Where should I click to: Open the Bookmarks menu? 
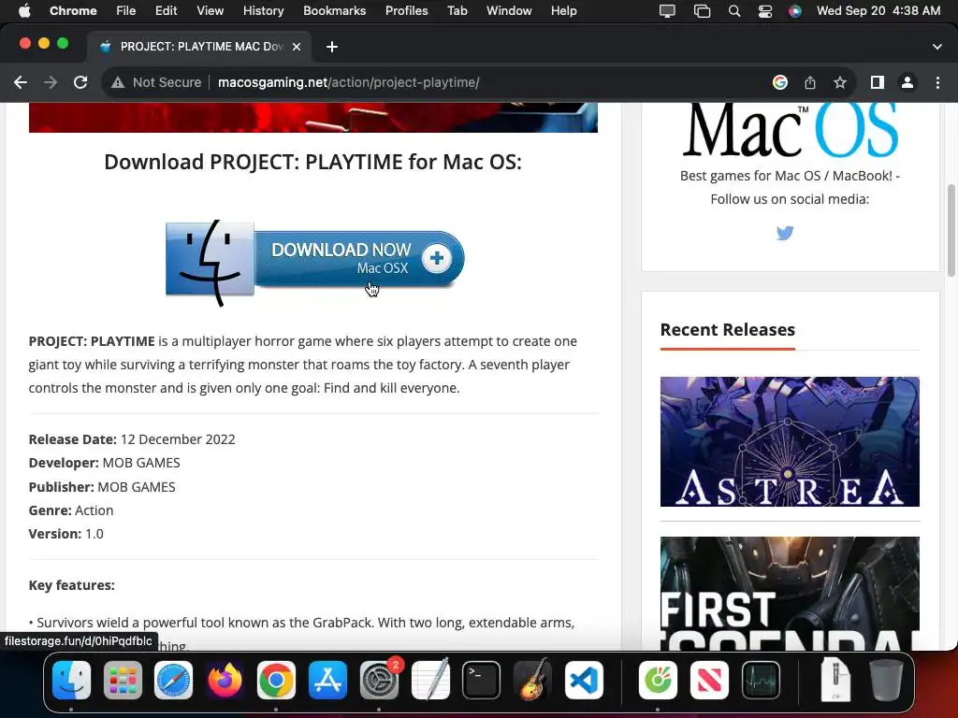[334, 11]
